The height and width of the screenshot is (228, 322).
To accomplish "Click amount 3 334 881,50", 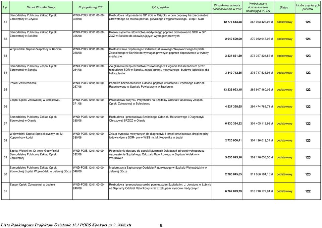I will 233,56.
